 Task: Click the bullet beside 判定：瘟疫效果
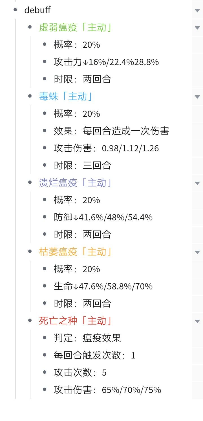[45, 338]
